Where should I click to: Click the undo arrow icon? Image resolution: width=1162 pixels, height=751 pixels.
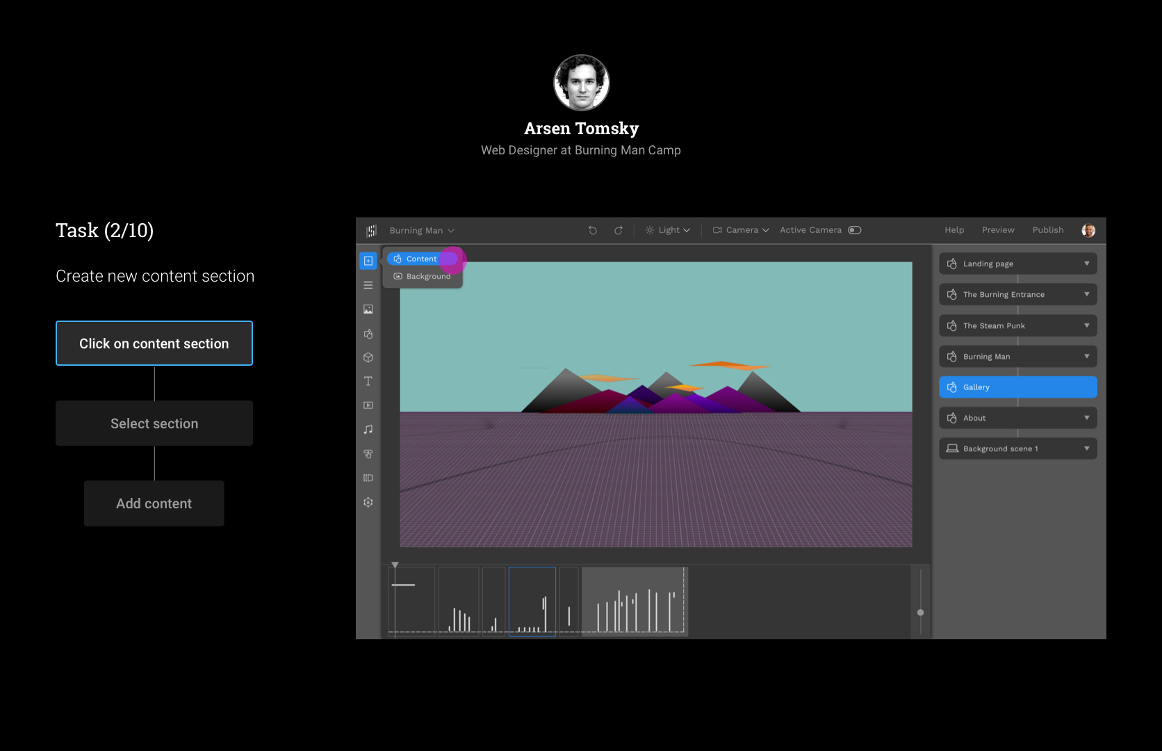tap(593, 231)
